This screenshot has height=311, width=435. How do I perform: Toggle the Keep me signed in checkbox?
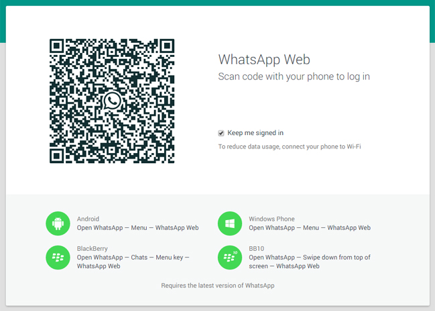(221, 133)
